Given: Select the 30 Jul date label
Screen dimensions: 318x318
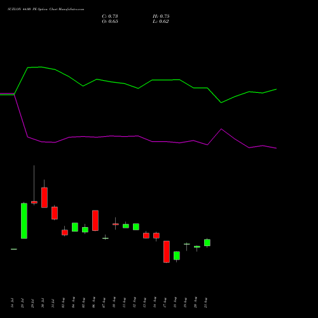Looking at the screenshot, I should 43,303.
